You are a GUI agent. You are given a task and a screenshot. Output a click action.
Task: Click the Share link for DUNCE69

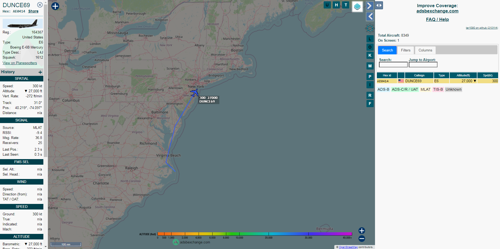(x=33, y=11)
